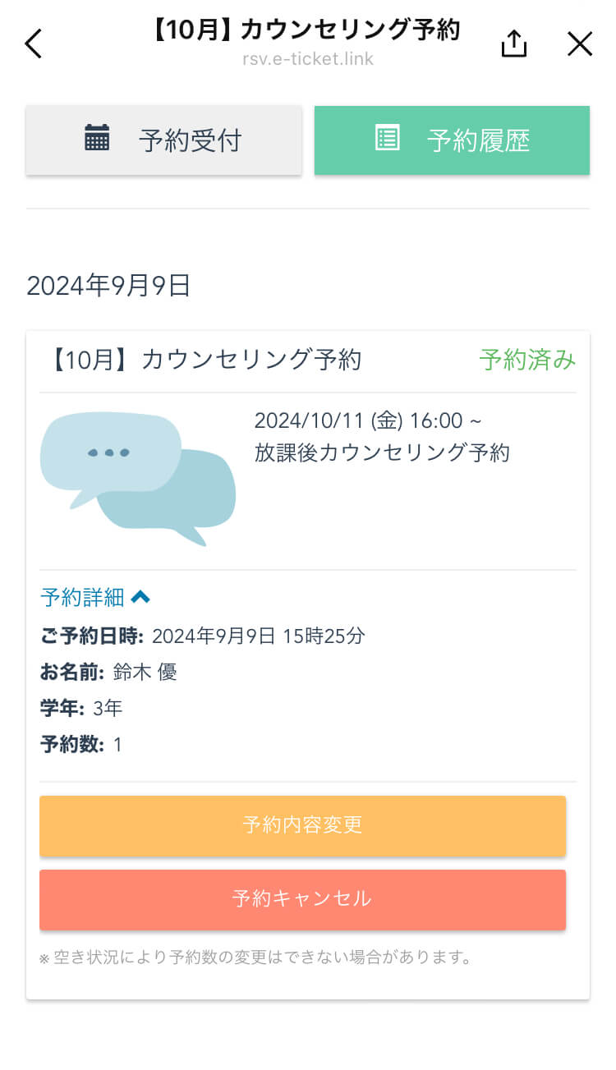
Task: Tap the rsv.e-ticket.link URL text
Action: point(308,59)
